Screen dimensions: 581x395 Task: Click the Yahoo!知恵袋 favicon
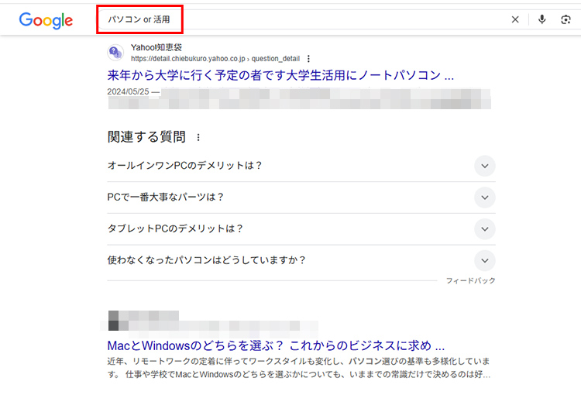tap(115, 53)
